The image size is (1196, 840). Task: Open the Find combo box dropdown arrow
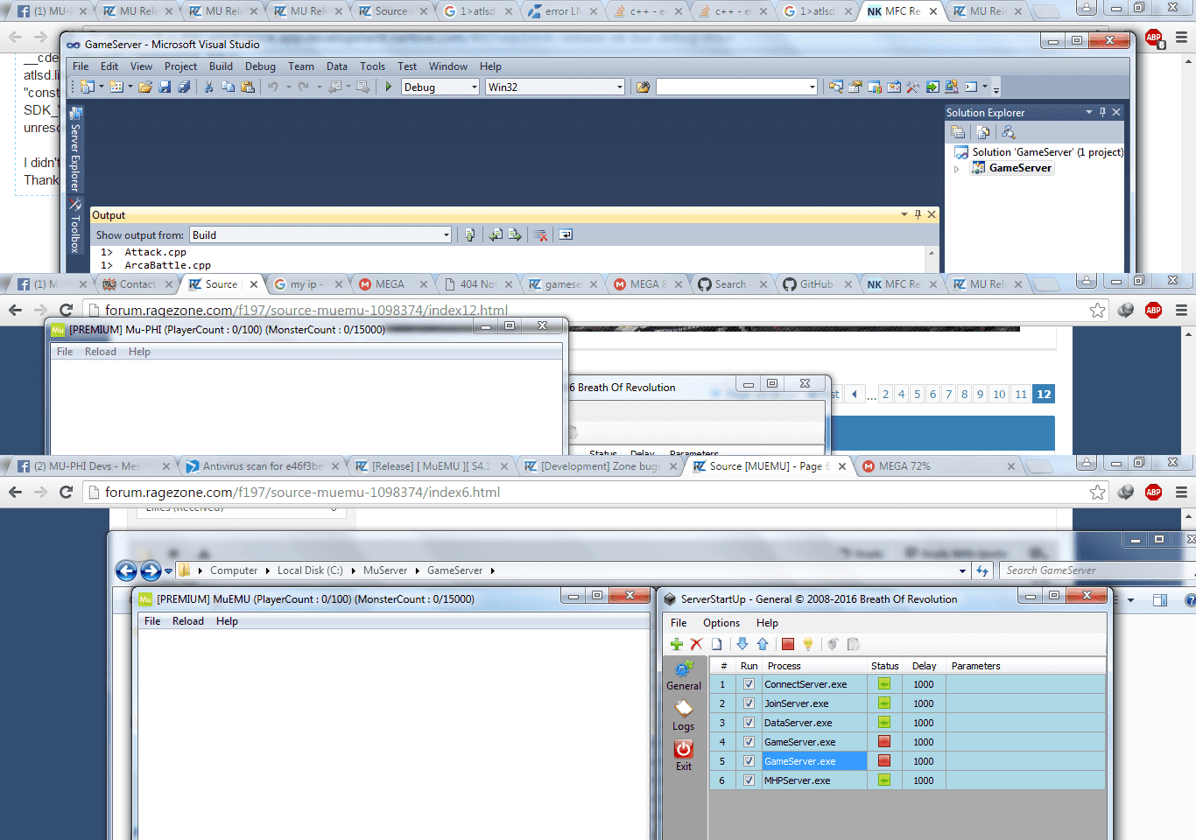[x=813, y=87]
